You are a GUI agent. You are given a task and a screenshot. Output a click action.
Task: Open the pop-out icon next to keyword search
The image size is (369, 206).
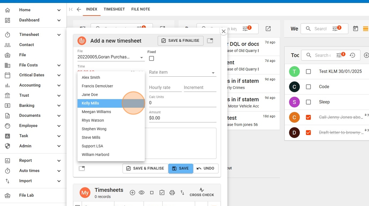click(x=268, y=29)
